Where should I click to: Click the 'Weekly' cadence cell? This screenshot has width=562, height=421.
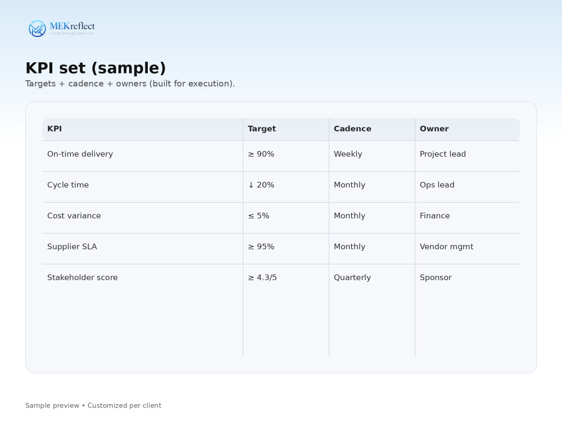(372, 156)
